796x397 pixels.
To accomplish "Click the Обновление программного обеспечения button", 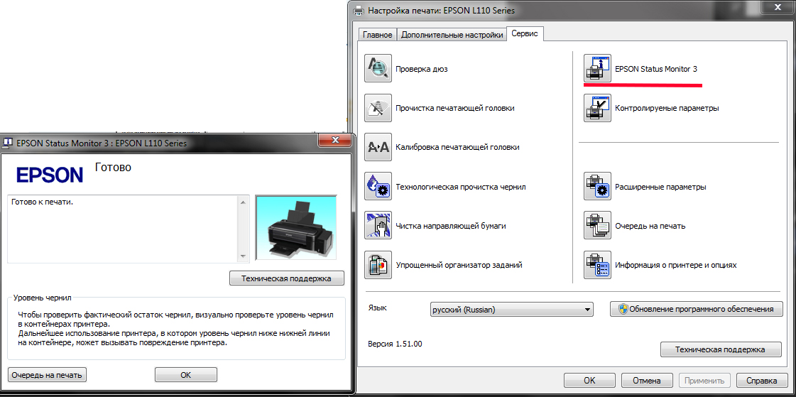I will [x=696, y=309].
